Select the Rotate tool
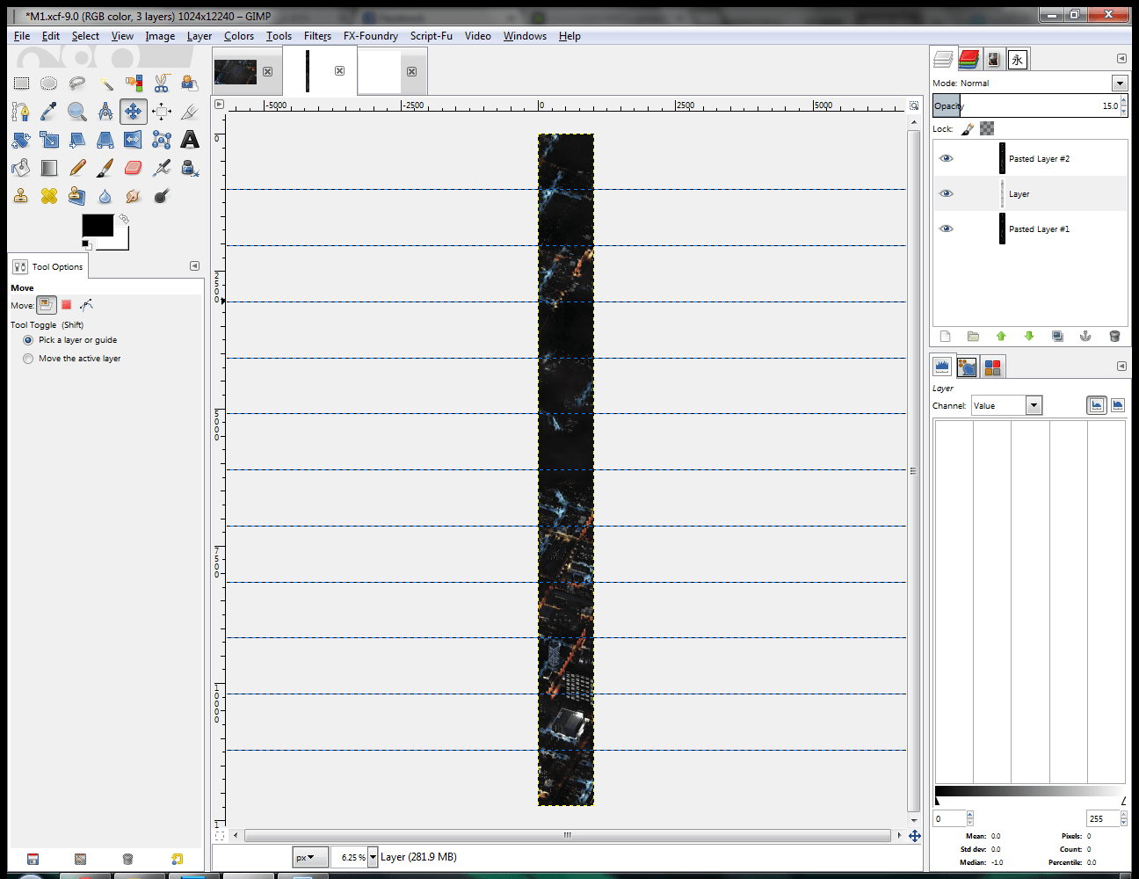This screenshot has width=1139, height=879. point(21,140)
